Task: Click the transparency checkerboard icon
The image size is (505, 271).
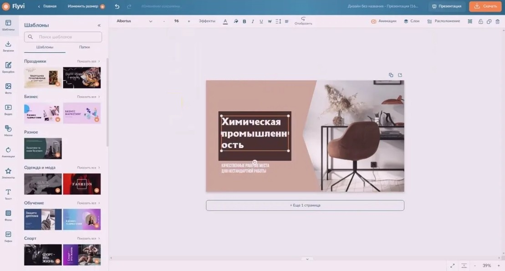Action: click(x=470, y=21)
